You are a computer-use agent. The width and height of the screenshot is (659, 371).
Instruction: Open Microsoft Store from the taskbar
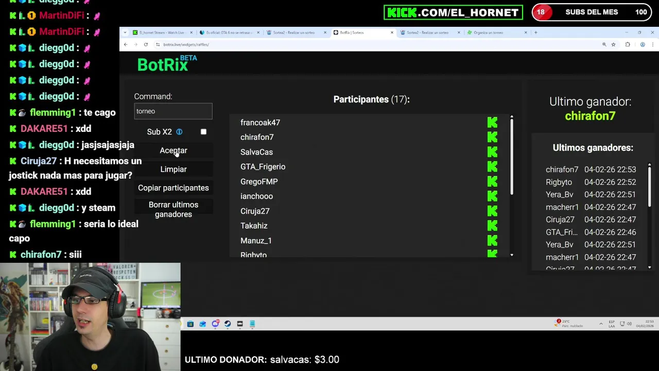(x=190, y=324)
